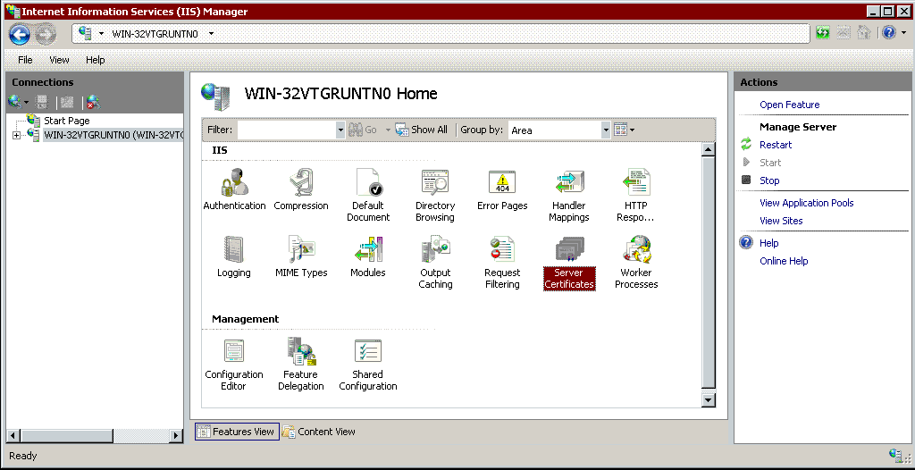Click Connections pane scroll right arrow
Image resolution: width=915 pixels, height=470 pixels.
(176, 435)
